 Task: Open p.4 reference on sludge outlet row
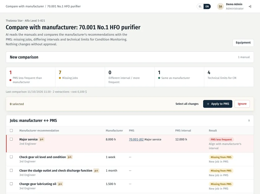[x=96, y=170]
